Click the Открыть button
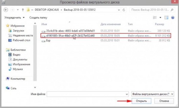The image size is (179, 108). [141, 101]
